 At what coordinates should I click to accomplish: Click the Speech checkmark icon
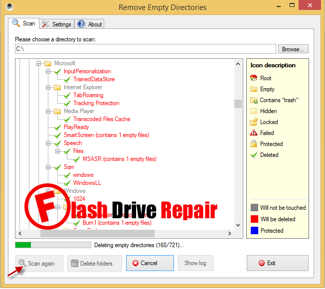(57, 144)
